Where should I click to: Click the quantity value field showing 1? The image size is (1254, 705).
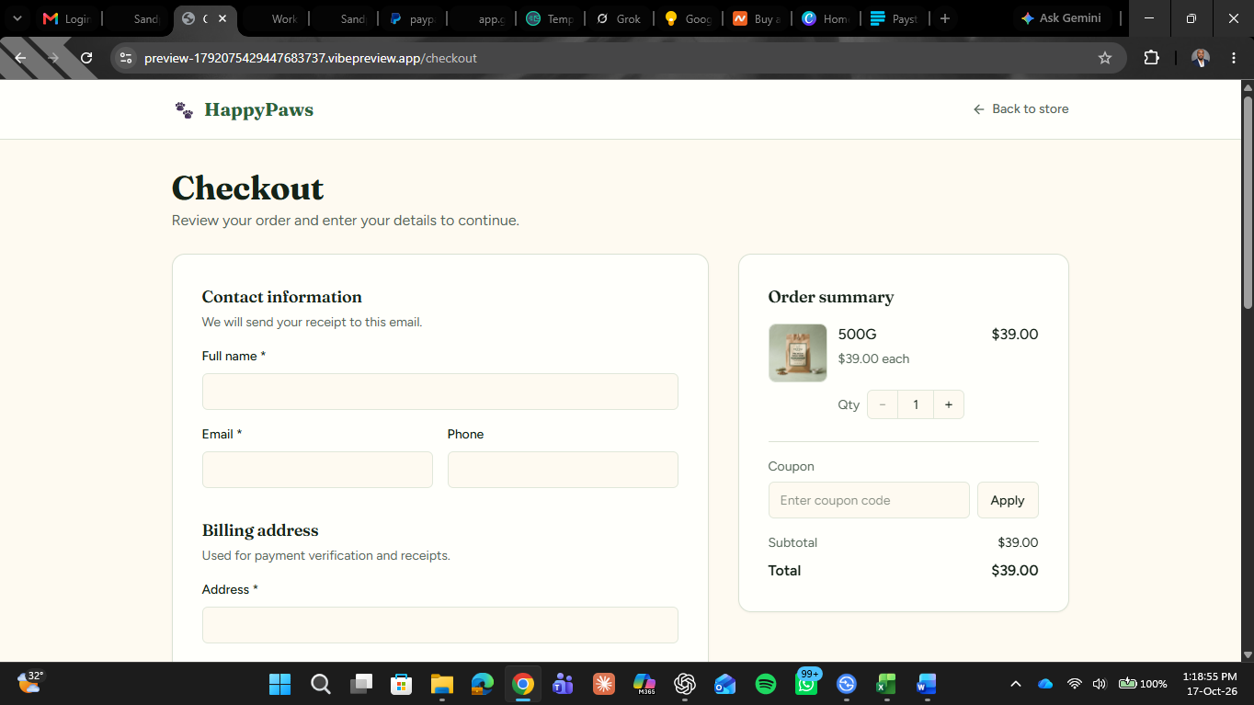point(916,405)
